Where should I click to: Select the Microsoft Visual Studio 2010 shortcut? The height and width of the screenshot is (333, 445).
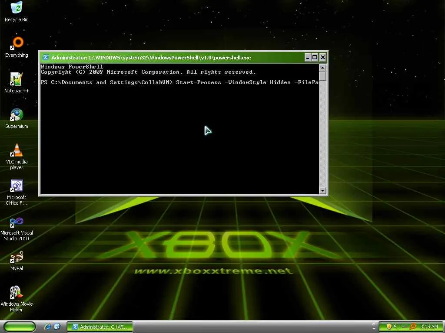point(17,228)
